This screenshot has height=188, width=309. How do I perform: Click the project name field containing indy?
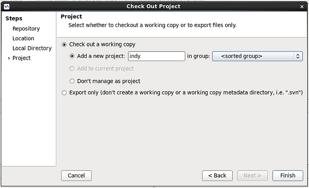tap(157, 56)
